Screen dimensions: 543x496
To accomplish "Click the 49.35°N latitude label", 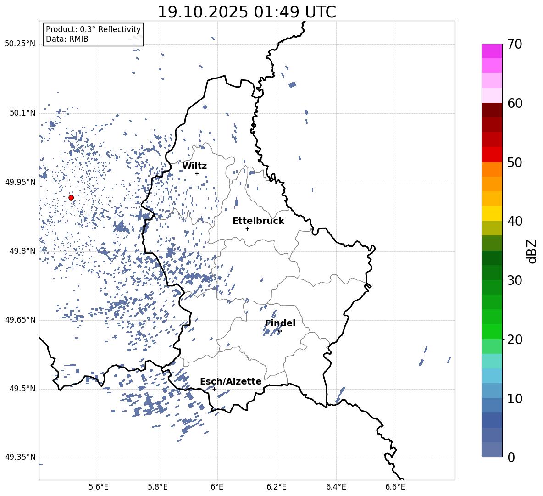I will (20, 457).
